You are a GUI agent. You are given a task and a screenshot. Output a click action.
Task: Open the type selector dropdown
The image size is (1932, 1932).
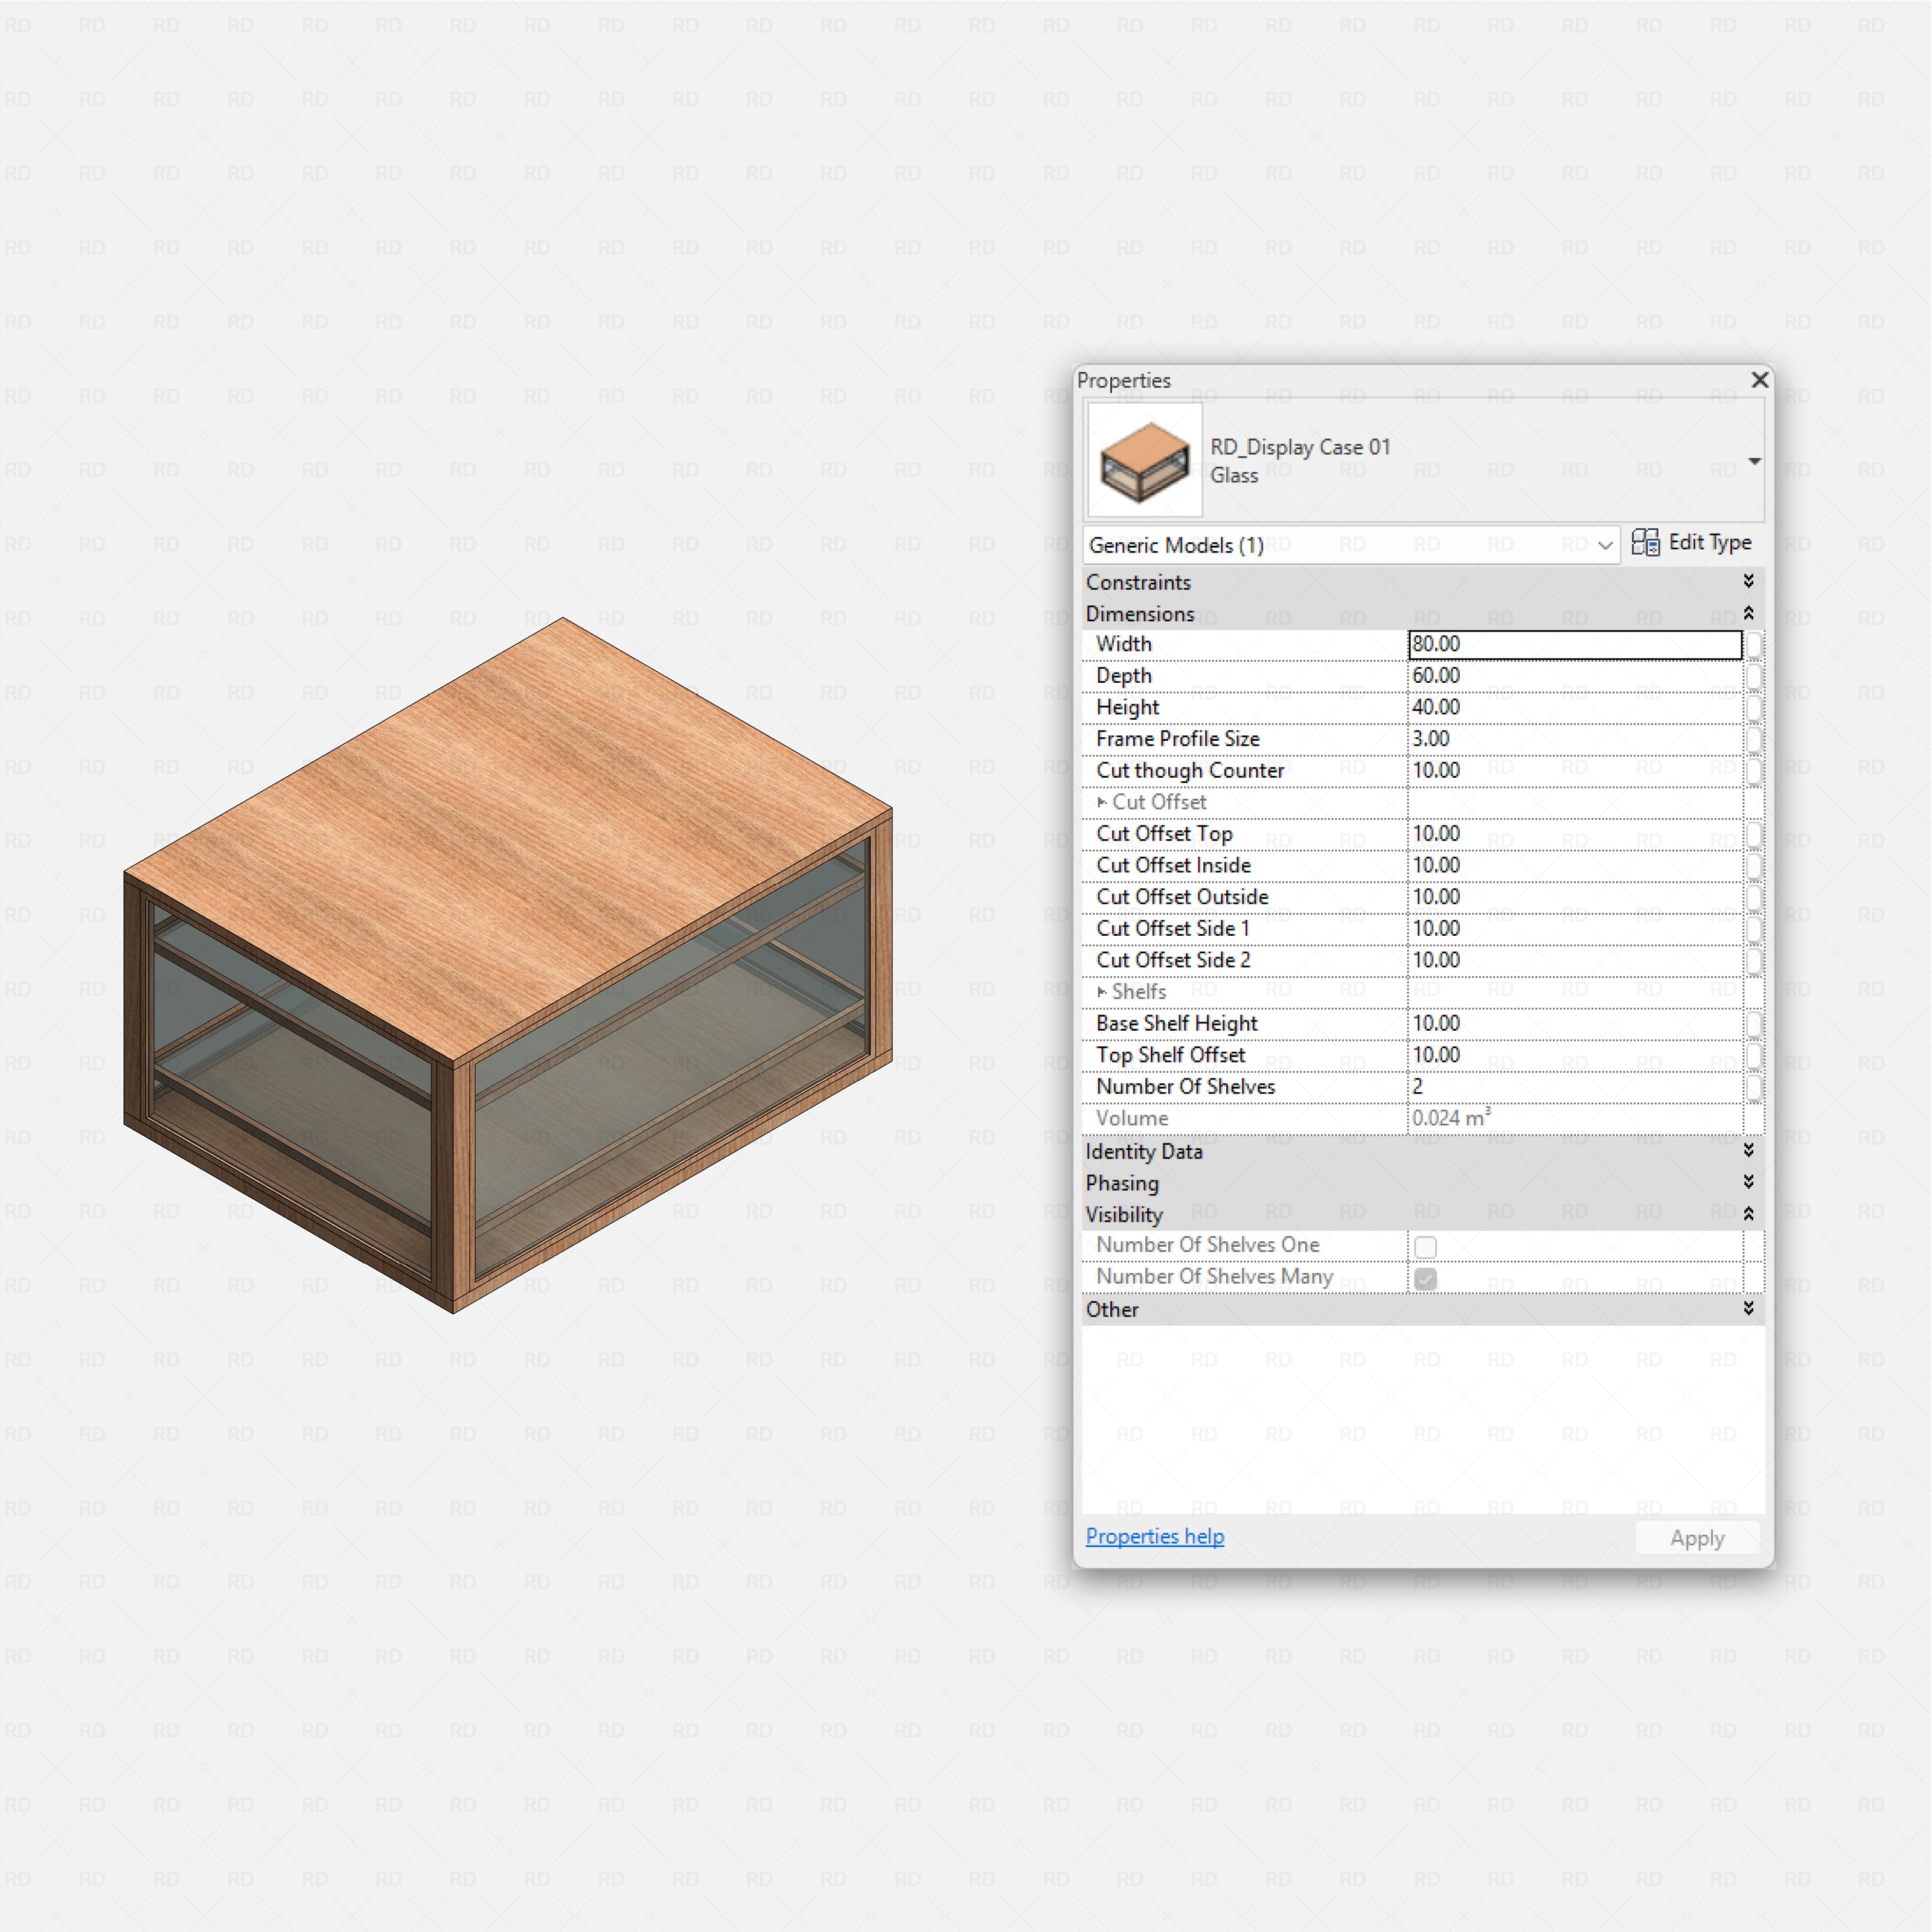[x=1755, y=461]
